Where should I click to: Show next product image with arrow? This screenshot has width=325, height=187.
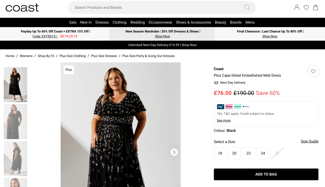pyautogui.click(x=174, y=152)
